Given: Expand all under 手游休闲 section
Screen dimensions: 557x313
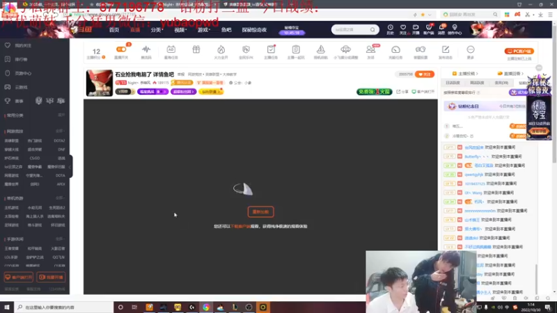Looking at the screenshot, I should [x=61, y=239].
